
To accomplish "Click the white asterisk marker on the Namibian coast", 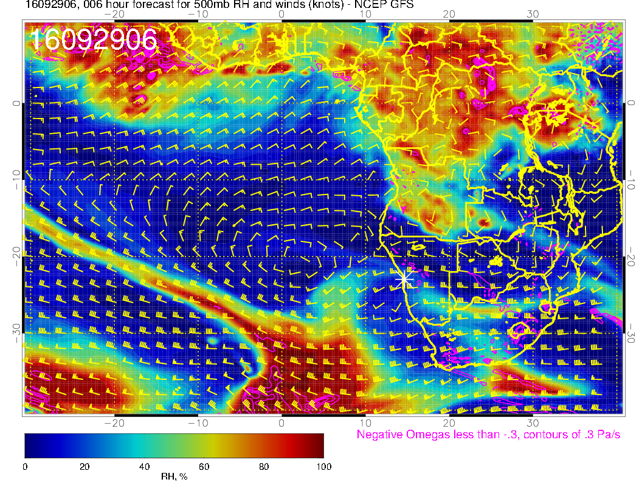I will coord(404,279).
